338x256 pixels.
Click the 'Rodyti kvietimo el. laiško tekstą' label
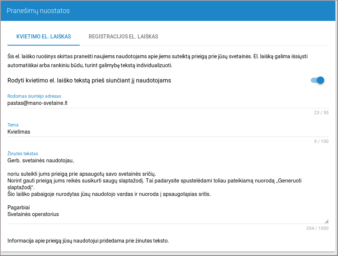coord(89,80)
